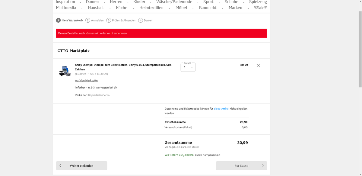This screenshot has height=176, width=362.
Task: Click the diese Artikel link
Action: click(221, 108)
